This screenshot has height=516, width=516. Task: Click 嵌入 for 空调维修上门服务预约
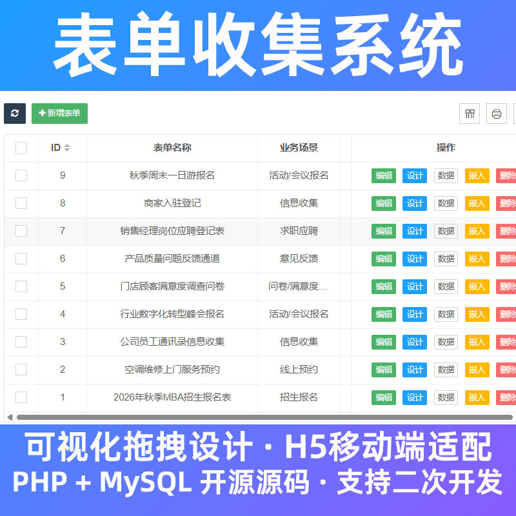click(477, 370)
